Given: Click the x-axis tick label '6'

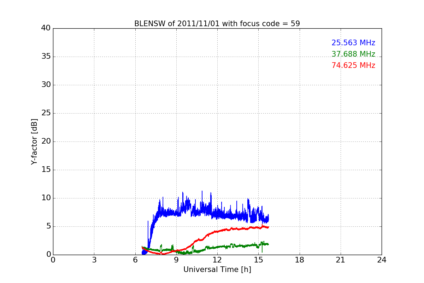Looking at the screenshot, I should pos(135,260).
